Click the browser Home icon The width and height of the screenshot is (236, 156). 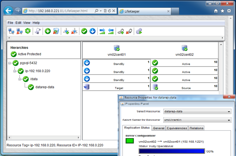(216, 11)
